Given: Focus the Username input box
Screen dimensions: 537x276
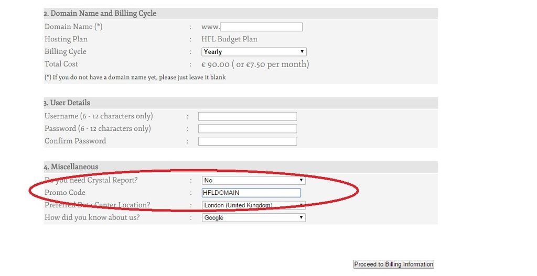Looking at the screenshot, I should [248, 116].
